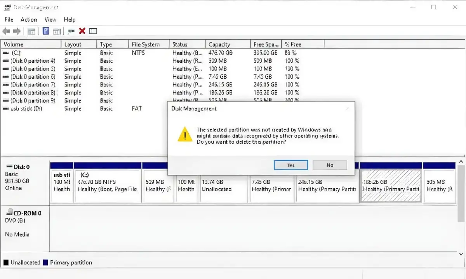Click the red X Delete toolbar icon
This screenshot has height=279, width=466.
(82, 31)
